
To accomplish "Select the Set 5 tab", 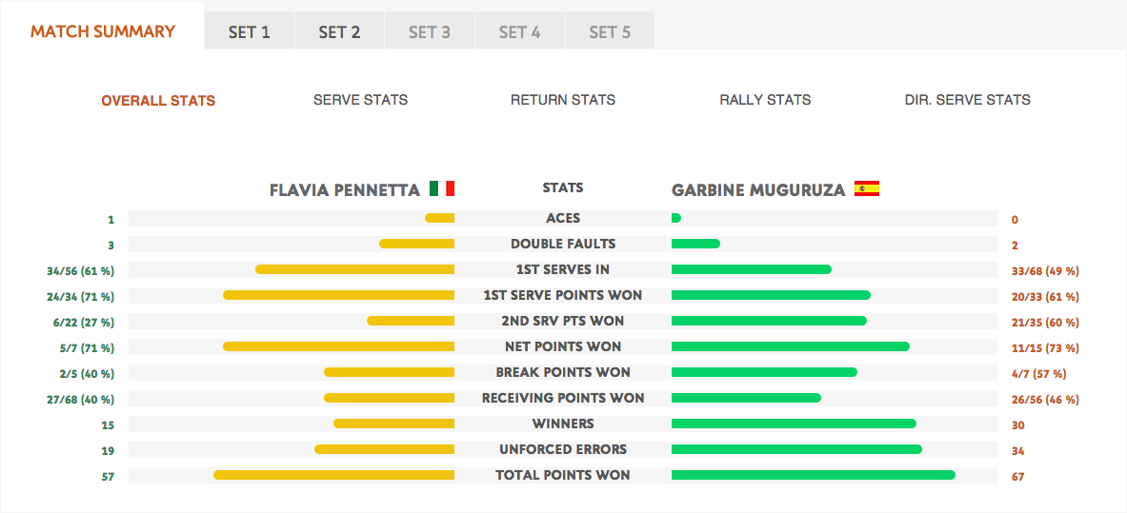I will click(x=611, y=32).
